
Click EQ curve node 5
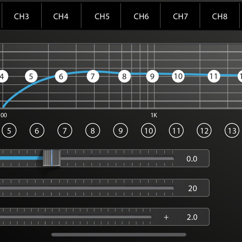pos(31,77)
